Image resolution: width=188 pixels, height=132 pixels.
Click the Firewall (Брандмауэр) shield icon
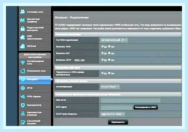[22, 105]
